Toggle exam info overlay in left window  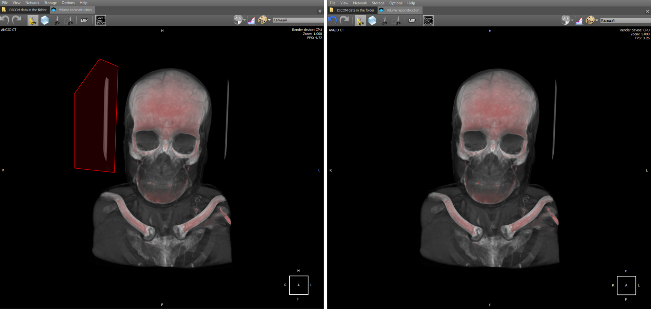pos(101,21)
